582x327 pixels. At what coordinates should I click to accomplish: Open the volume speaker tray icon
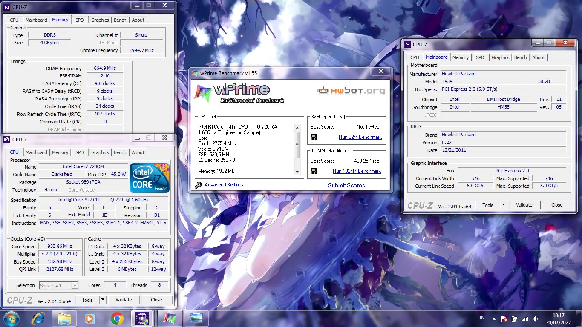coord(535,318)
